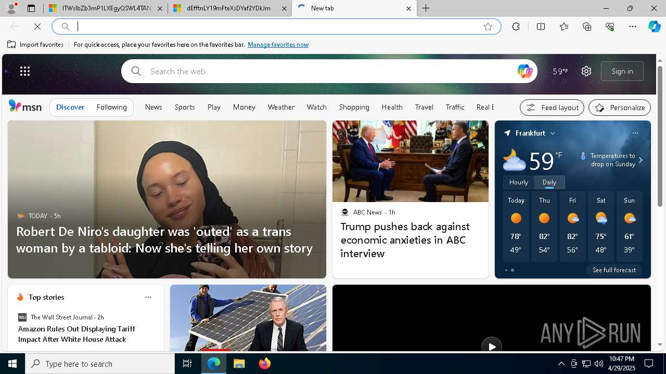Open the solar panel article thumbnail

(248, 318)
